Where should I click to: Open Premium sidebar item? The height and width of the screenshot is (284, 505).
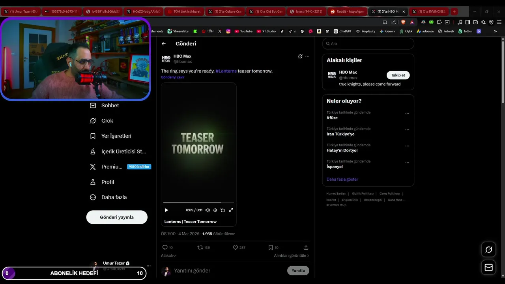[120, 167]
